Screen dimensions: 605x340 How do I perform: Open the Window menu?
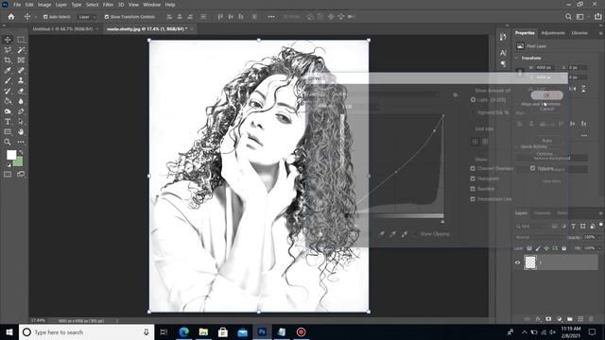pos(151,5)
